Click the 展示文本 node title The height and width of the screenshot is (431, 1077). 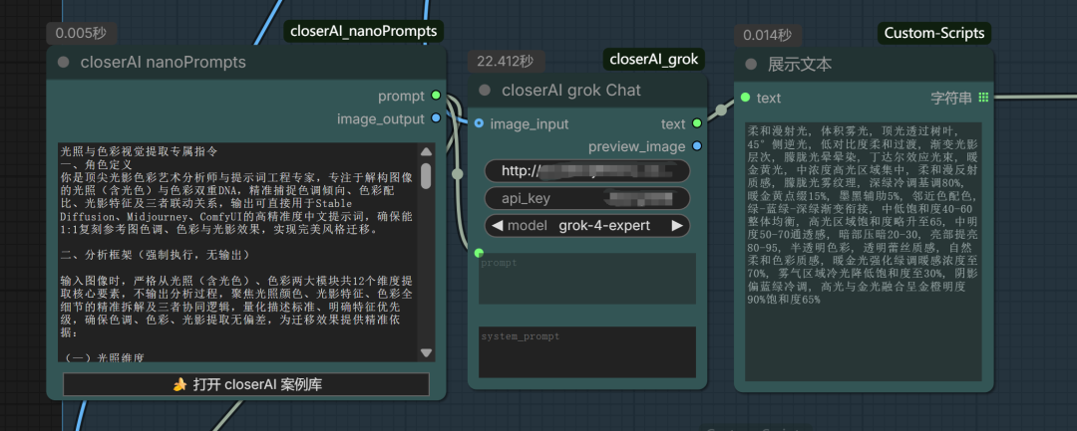click(x=800, y=65)
